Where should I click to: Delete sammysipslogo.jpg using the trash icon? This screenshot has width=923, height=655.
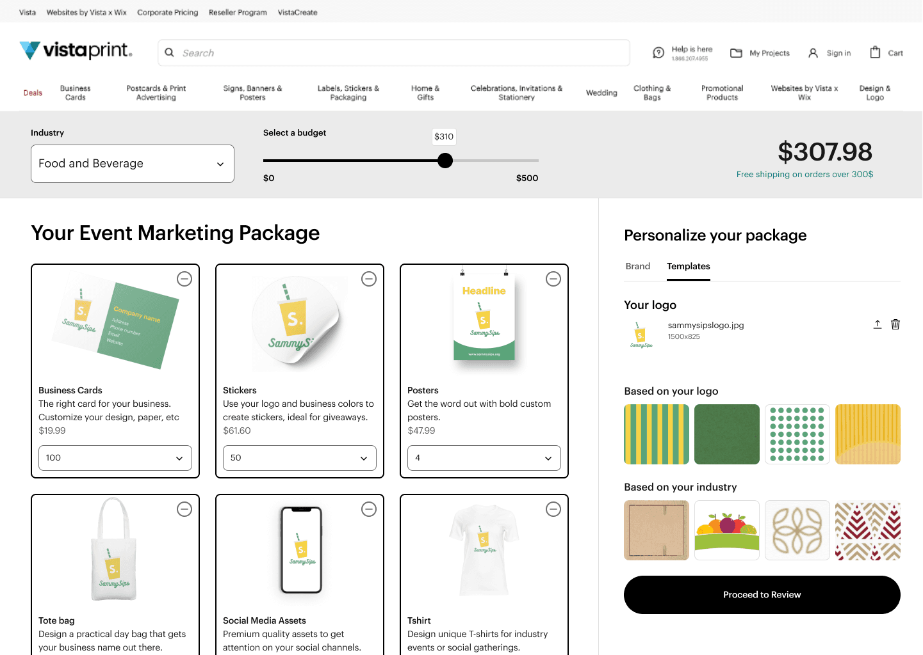click(x=895, y=324)
